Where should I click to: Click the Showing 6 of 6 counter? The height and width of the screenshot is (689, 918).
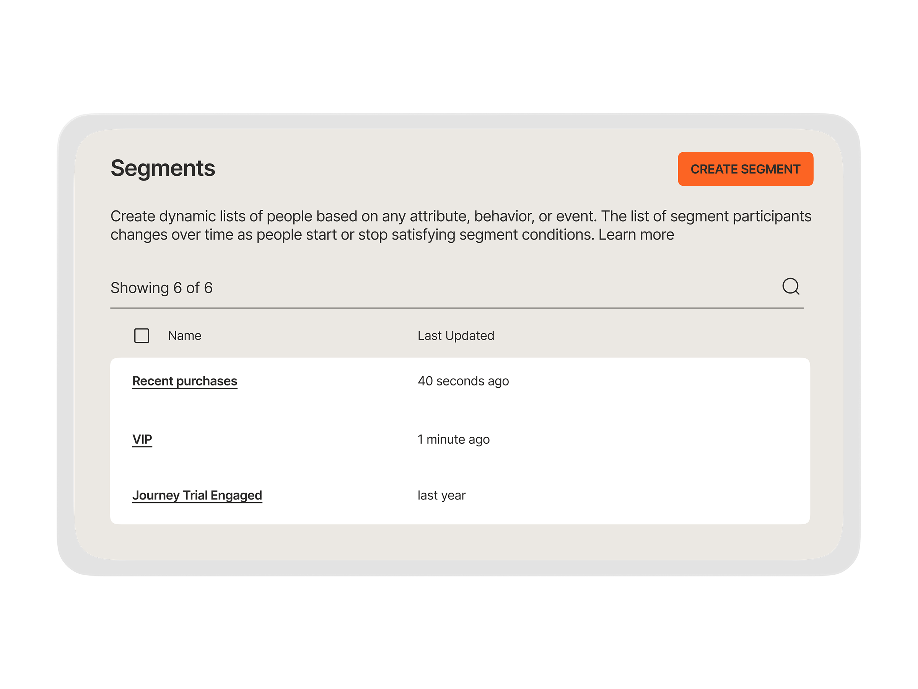point(161,288)
